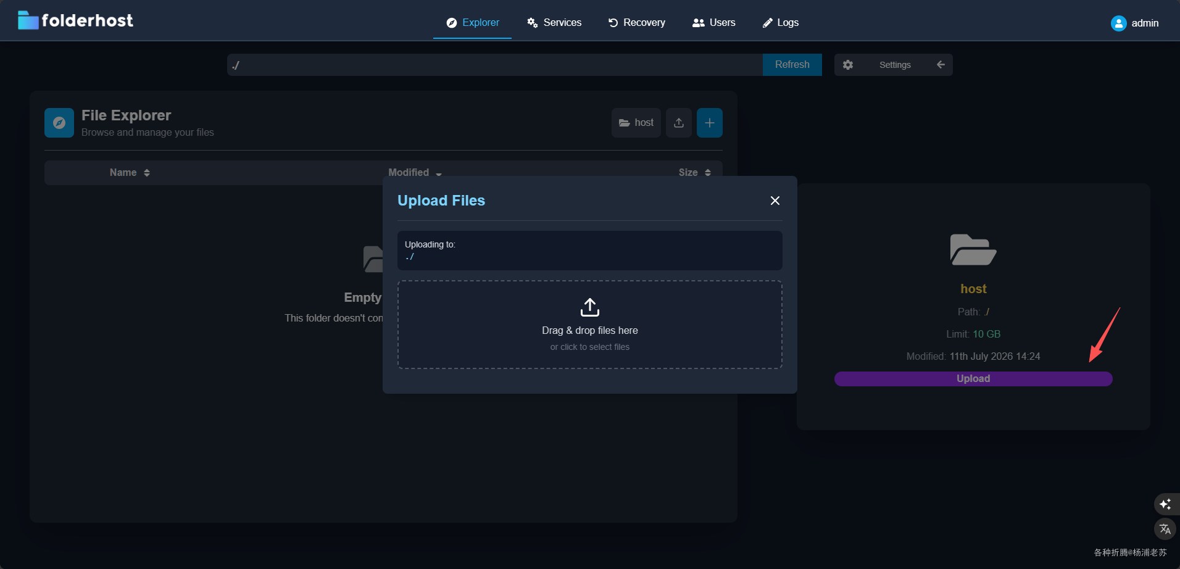Sort by Size column

pos(695,173)
